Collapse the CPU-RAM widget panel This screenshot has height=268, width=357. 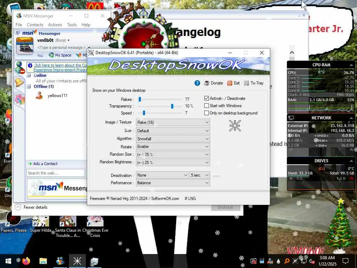click(351, 65)
